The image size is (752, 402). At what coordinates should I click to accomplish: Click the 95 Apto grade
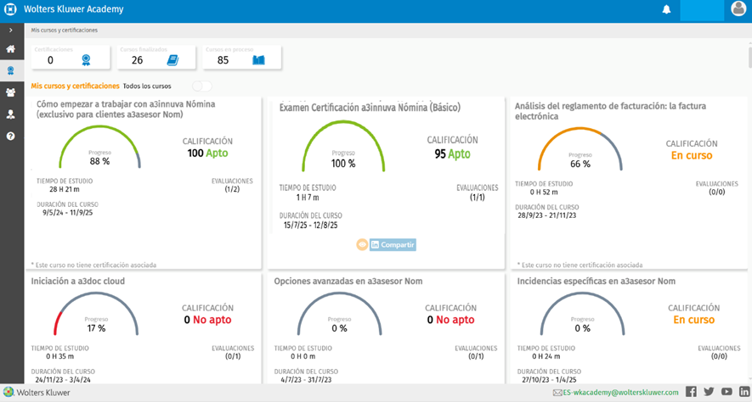click(x=452, y=154)
